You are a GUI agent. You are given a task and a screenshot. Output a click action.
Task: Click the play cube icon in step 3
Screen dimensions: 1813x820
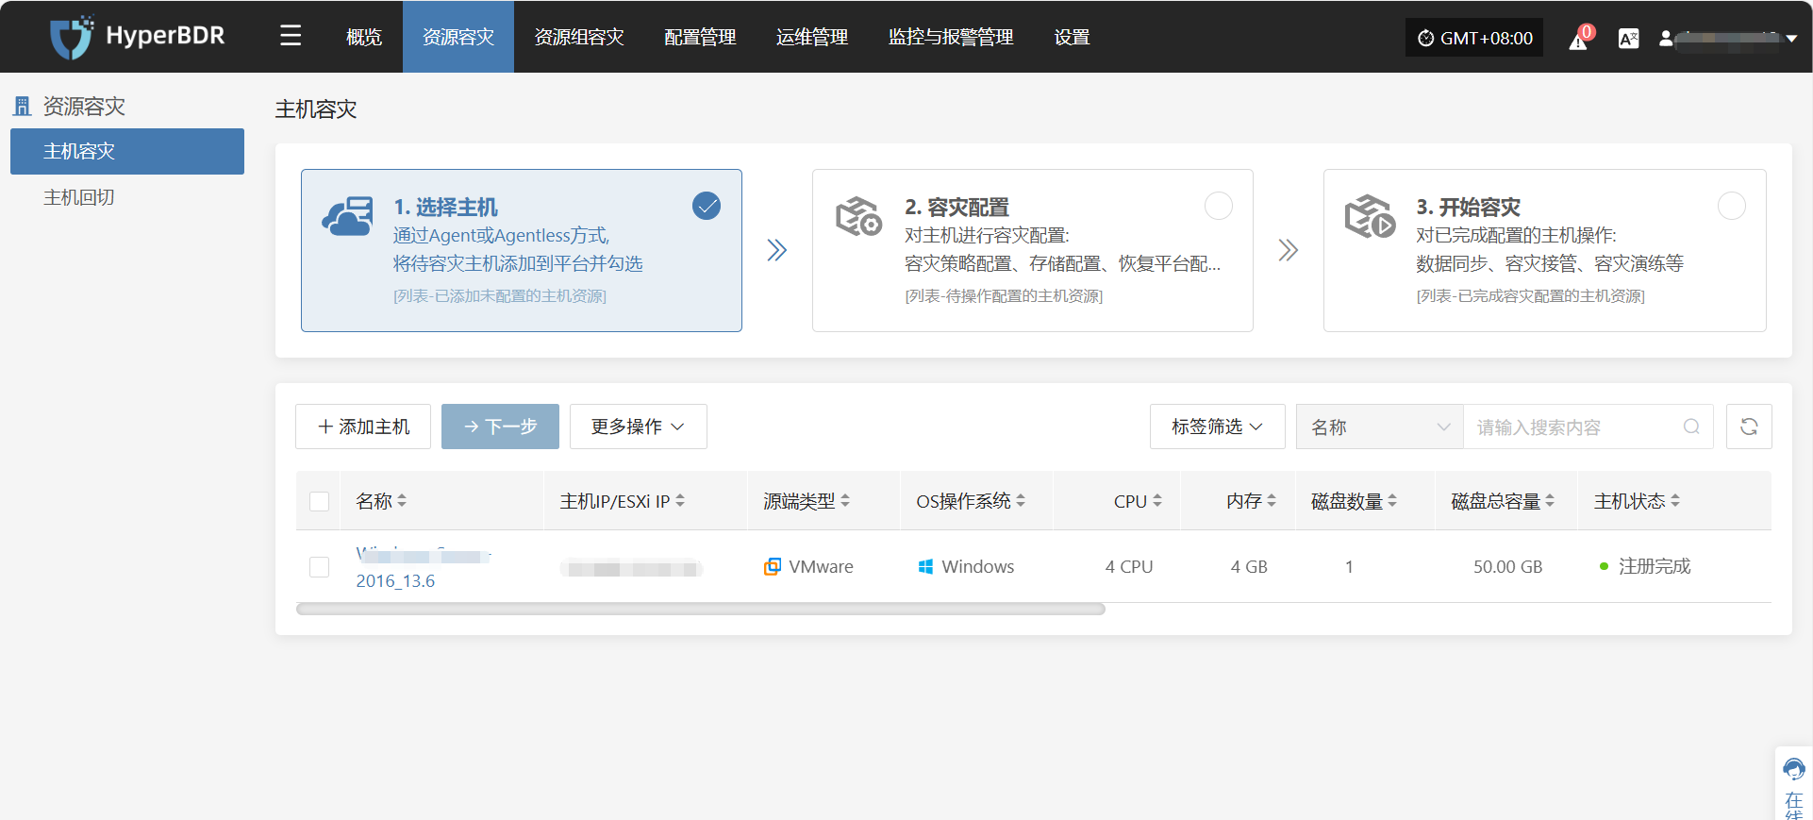[1370, 216]
